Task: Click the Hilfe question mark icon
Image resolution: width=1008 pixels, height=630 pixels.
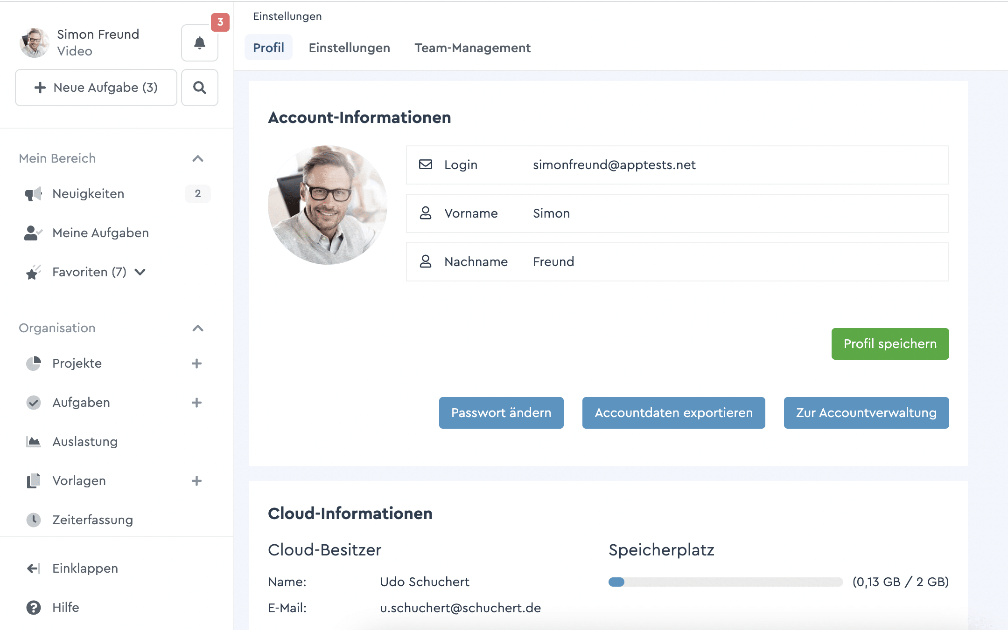Action: pos(33,608)
